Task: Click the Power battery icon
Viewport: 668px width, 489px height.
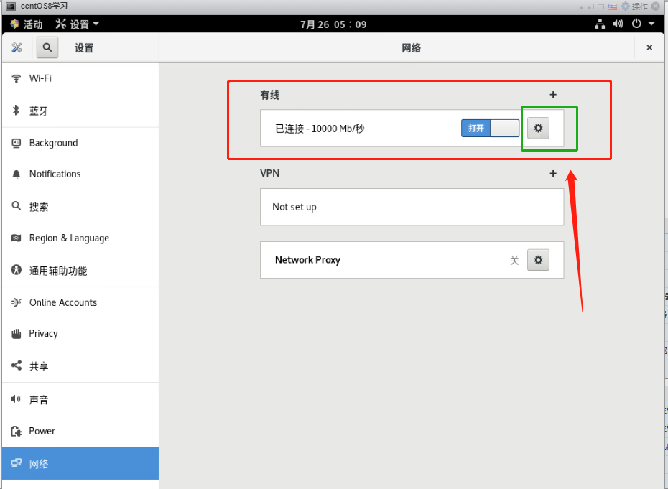Action: tap(17, 431)
